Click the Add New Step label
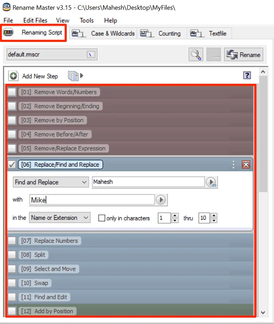The width and height of the screenshot is (274, 324). click(40, 76)
